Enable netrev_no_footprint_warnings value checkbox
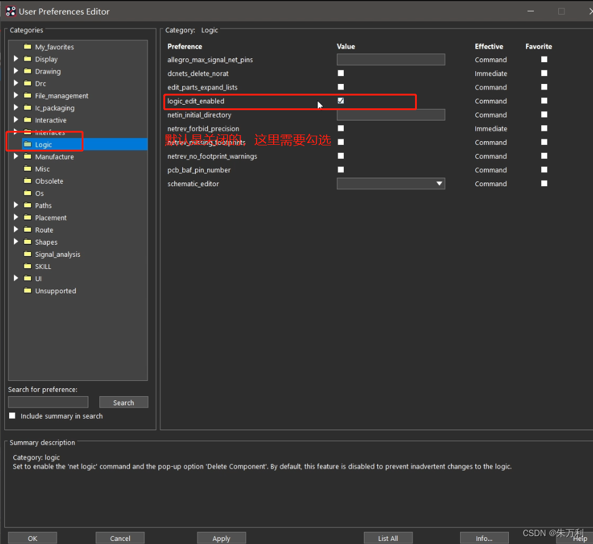This screenshot has width=593, height=544. point(341,156)
